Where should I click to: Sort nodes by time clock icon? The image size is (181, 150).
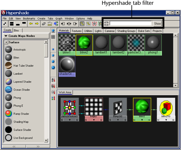[53, 92]
